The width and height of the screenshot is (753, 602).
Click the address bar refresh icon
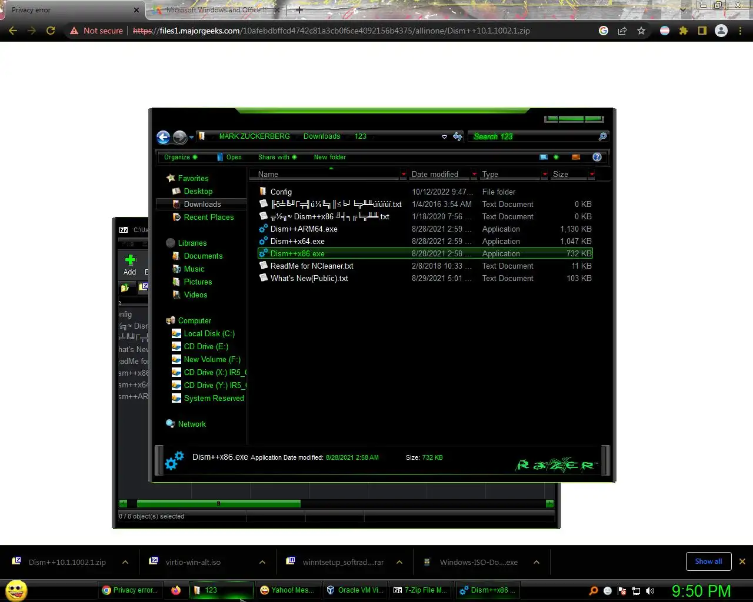point(458,136)
